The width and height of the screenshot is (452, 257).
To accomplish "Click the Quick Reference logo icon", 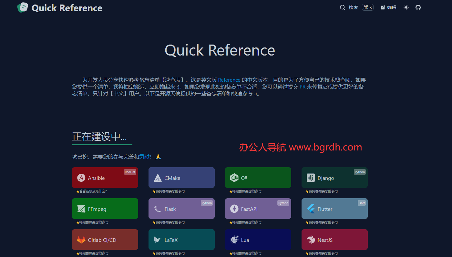I will tap(23, 7).
